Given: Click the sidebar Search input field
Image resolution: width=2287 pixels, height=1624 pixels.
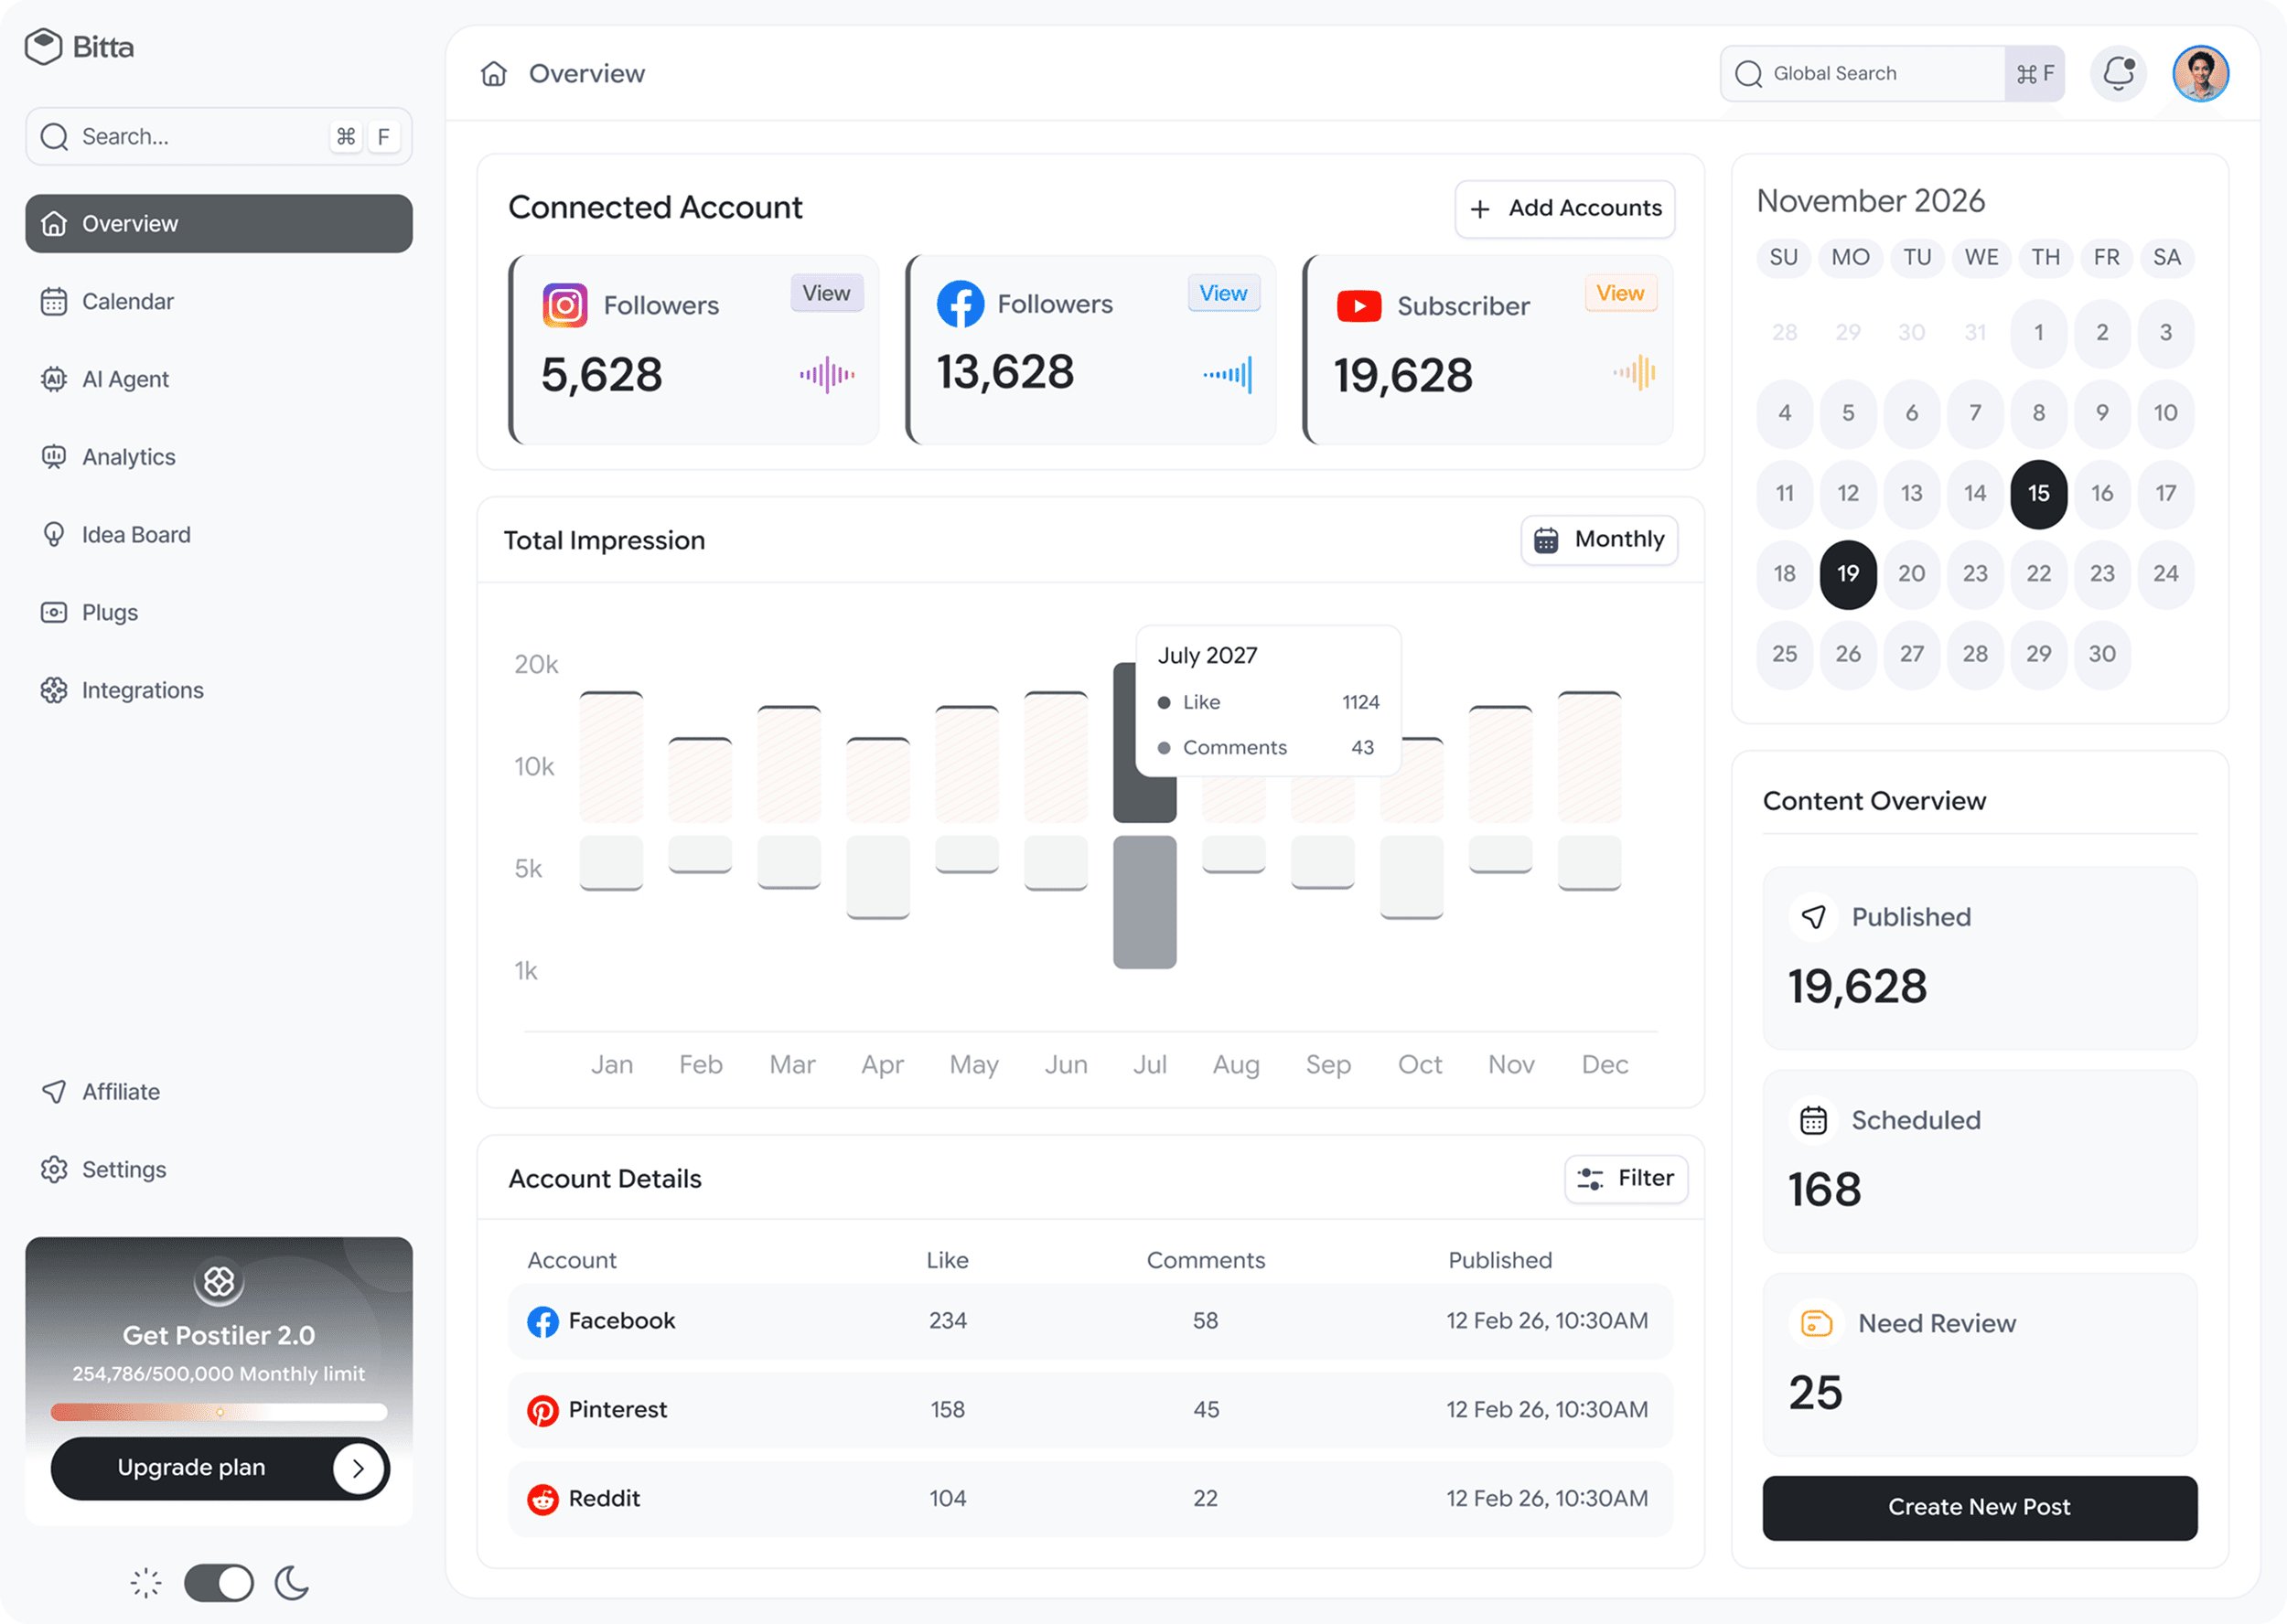Looking at the screenshot, I should pos(220,136).
